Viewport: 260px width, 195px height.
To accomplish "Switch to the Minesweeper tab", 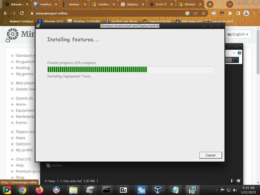I will click(x=17, y=4).
